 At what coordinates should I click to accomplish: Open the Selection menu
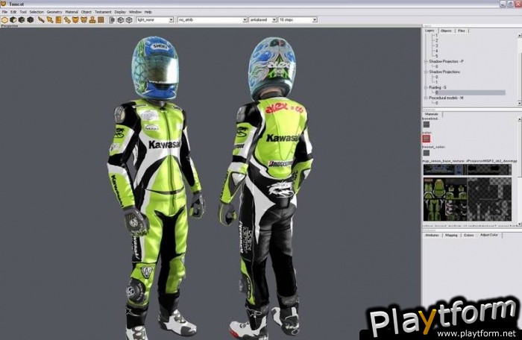[x=37, y=12]
